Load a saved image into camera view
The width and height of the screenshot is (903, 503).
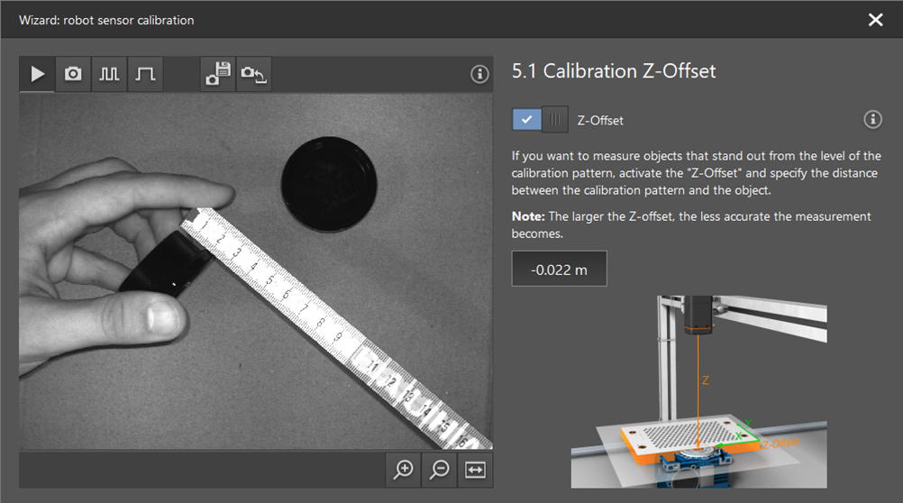253,74
